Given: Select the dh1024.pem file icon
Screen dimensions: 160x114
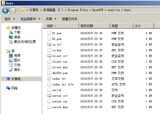Looking at the screenshot, I should tap(49, 73).
